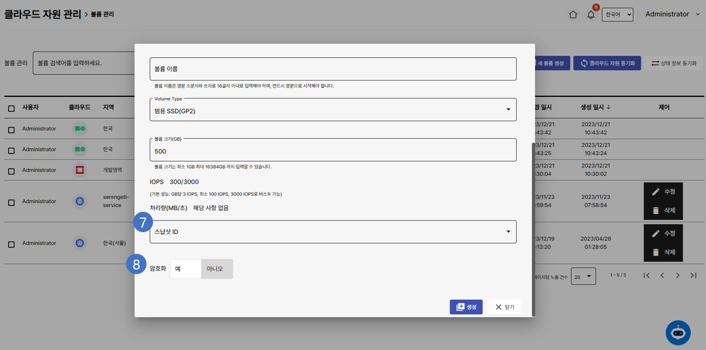Select 아니오 for 암호화 encryption
Viewport: 706px width, 350px height.
click(217, 269)
